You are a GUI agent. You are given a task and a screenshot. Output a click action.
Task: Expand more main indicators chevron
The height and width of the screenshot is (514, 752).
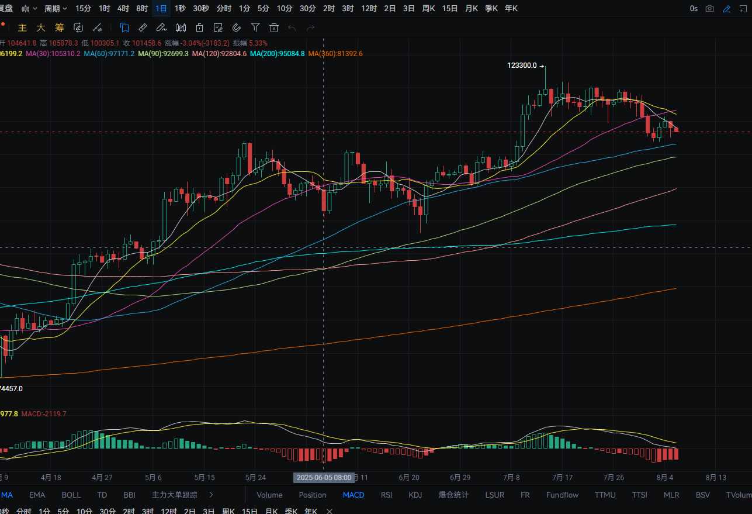(211, 495)
